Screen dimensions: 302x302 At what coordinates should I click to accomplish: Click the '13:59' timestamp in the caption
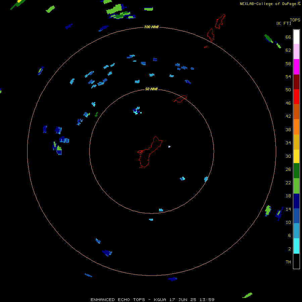(207, 300)
